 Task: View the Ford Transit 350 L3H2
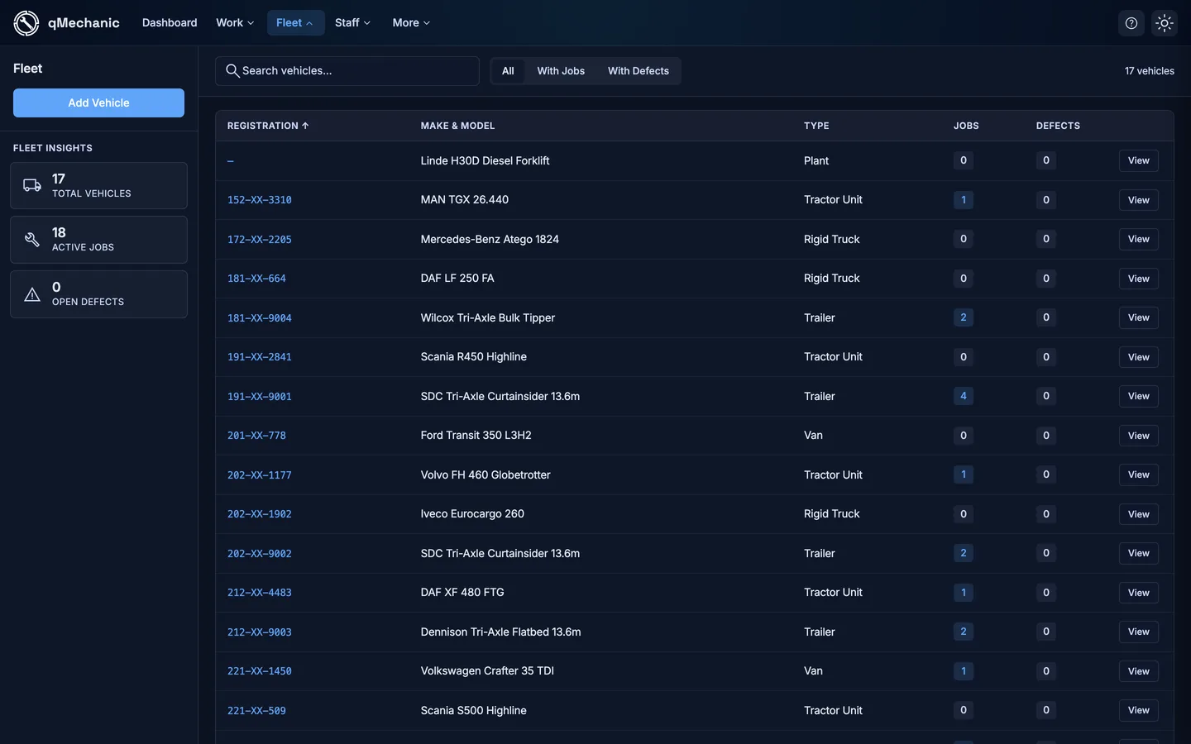tap(1138, 436)
